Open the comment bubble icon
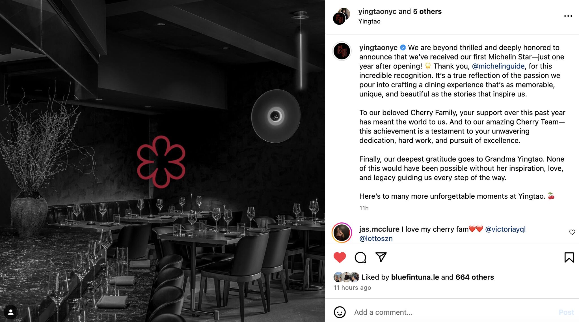Screen dimensions: 579x322 click(x=360, y=257)
